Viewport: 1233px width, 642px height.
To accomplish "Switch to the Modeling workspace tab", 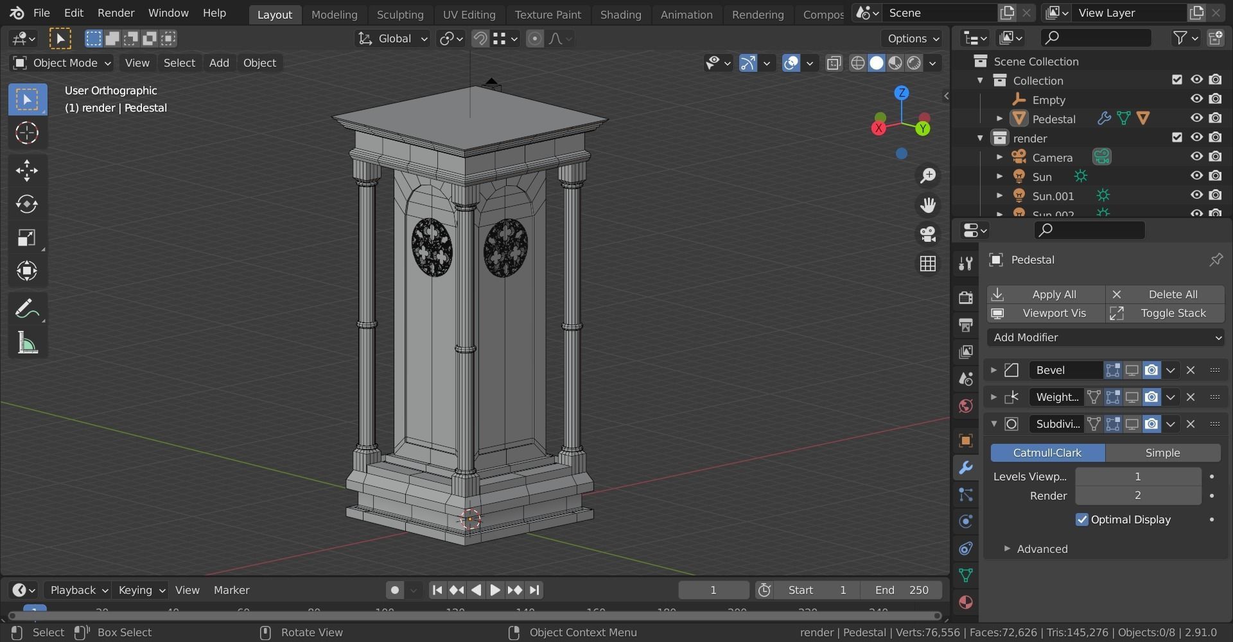I will pyautogui.click(x=334, y=14).
